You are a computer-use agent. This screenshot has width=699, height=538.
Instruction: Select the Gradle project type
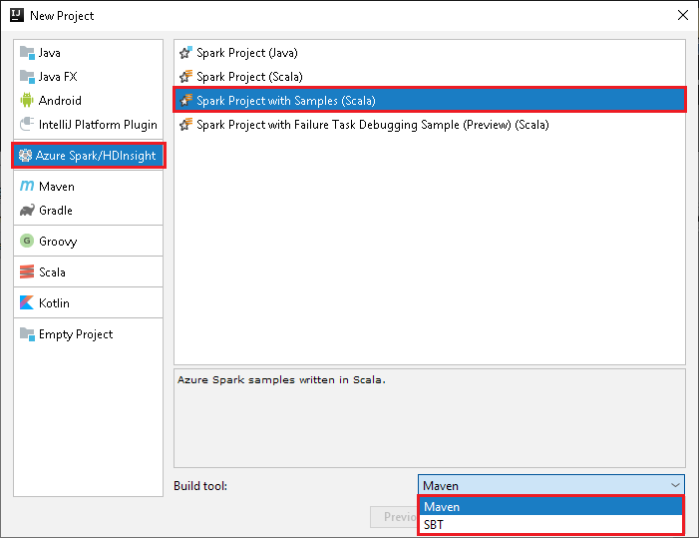[89, 211]
